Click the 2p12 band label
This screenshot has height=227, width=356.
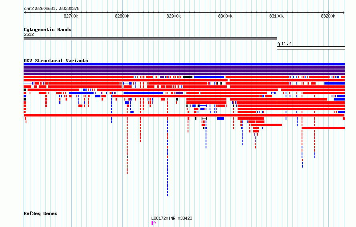tap(29, 34)
